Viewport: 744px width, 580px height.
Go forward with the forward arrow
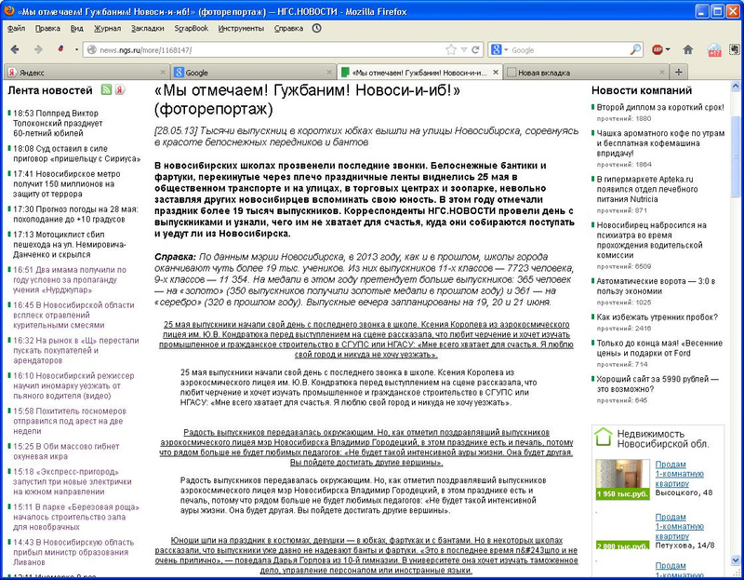point(38,49)
